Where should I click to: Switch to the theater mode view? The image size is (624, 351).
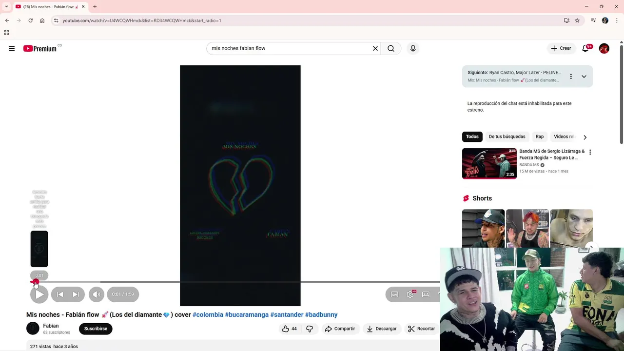click(426, 294)
